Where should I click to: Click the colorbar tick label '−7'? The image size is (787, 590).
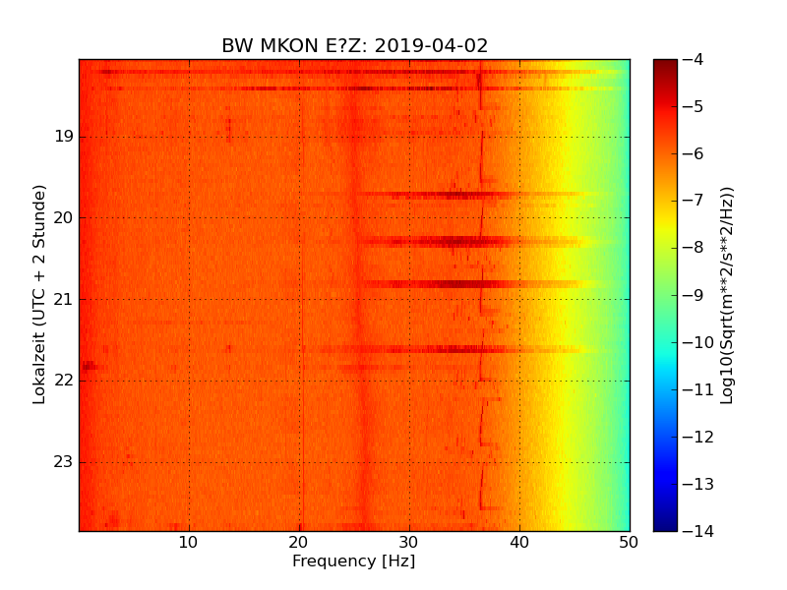(694, 201)
